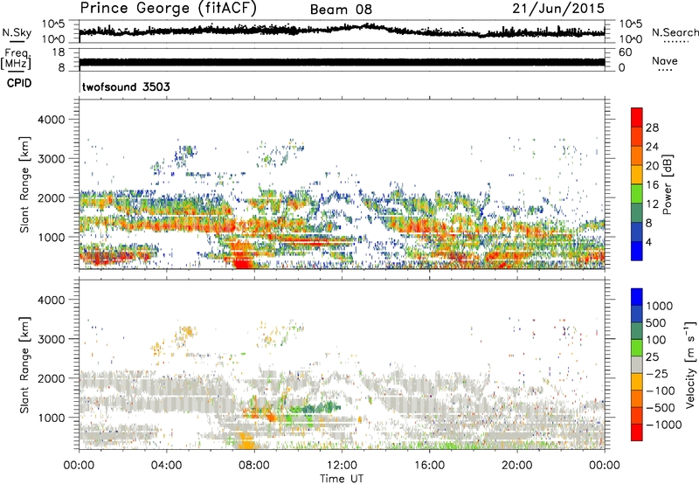Screen dimensions: 699x484
Task: Click the '-25' label on velocity colorbar
Action: pos(657,373)
